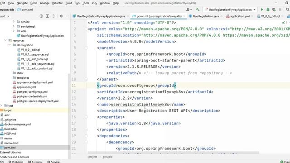Close the UserRegistration.java editor tab

click(x=222, y=16)
